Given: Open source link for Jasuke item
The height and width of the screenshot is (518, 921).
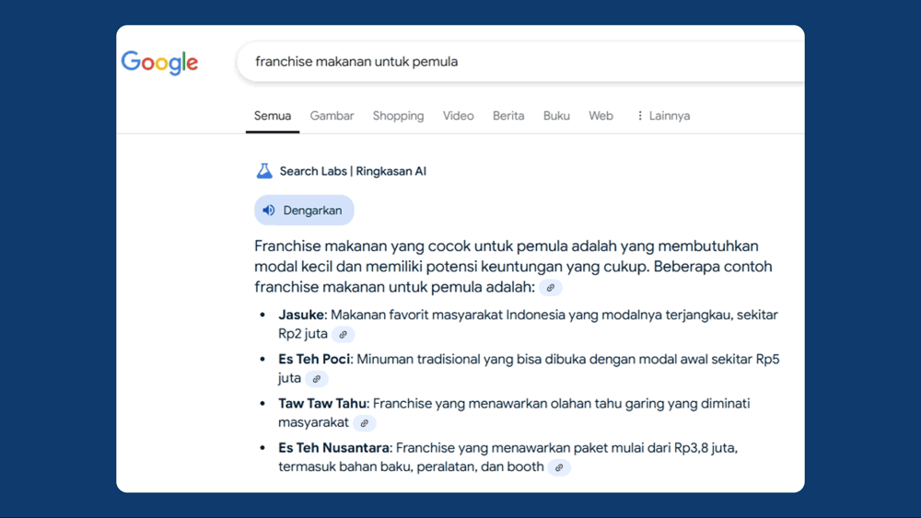Looking at the screenshot, I should [343, 334].
